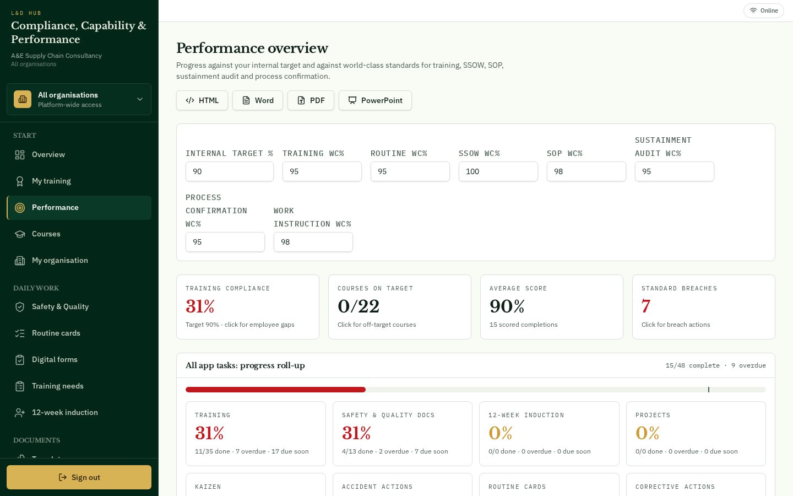This screenshot has width=793, height=496.
Task: Open the Accident actions card
Action: pos(403,484)
